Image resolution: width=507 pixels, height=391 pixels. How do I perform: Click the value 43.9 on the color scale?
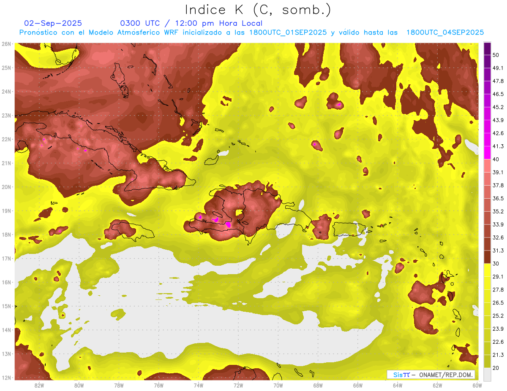click(x=498, y=120)
